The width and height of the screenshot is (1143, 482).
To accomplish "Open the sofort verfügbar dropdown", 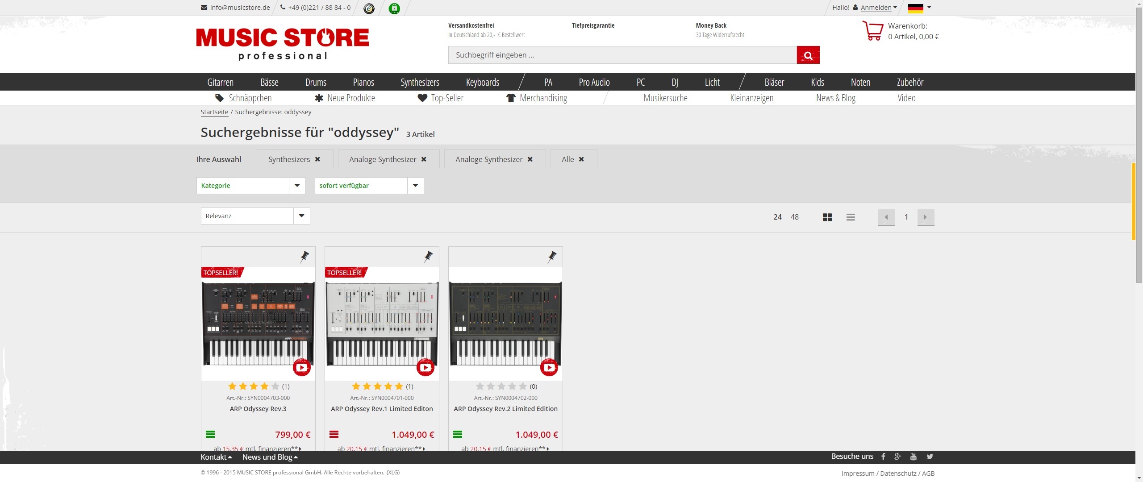I will coord(369,186).
